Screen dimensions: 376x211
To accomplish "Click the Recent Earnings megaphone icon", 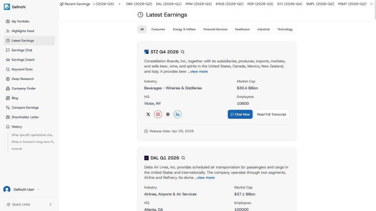I will pos(62,4).
